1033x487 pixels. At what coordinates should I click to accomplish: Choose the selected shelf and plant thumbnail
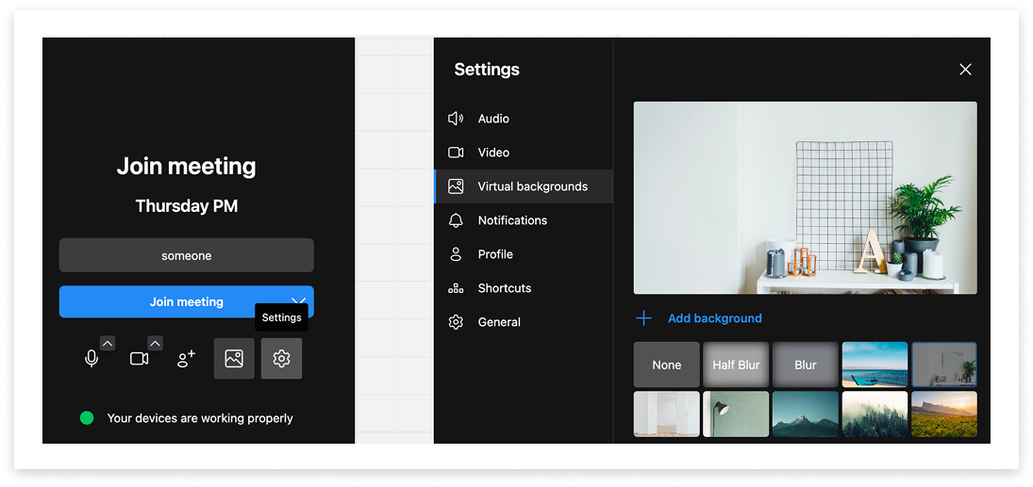pos(944,365)
